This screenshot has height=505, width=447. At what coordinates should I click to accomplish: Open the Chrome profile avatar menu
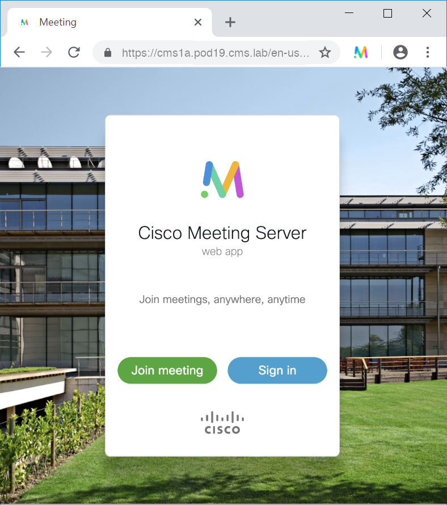[x=400, y=52]
